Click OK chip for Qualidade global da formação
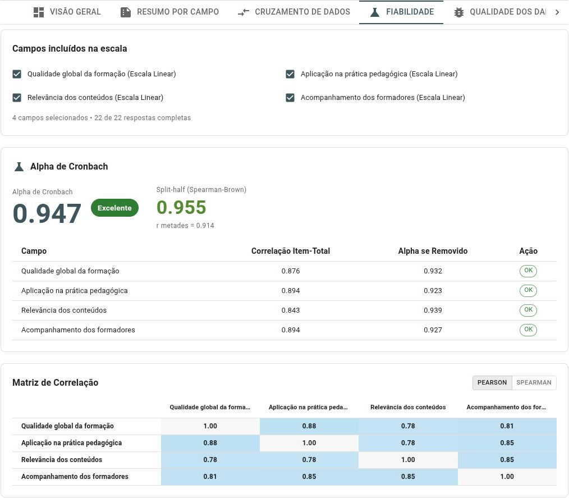 coord(528,271)
